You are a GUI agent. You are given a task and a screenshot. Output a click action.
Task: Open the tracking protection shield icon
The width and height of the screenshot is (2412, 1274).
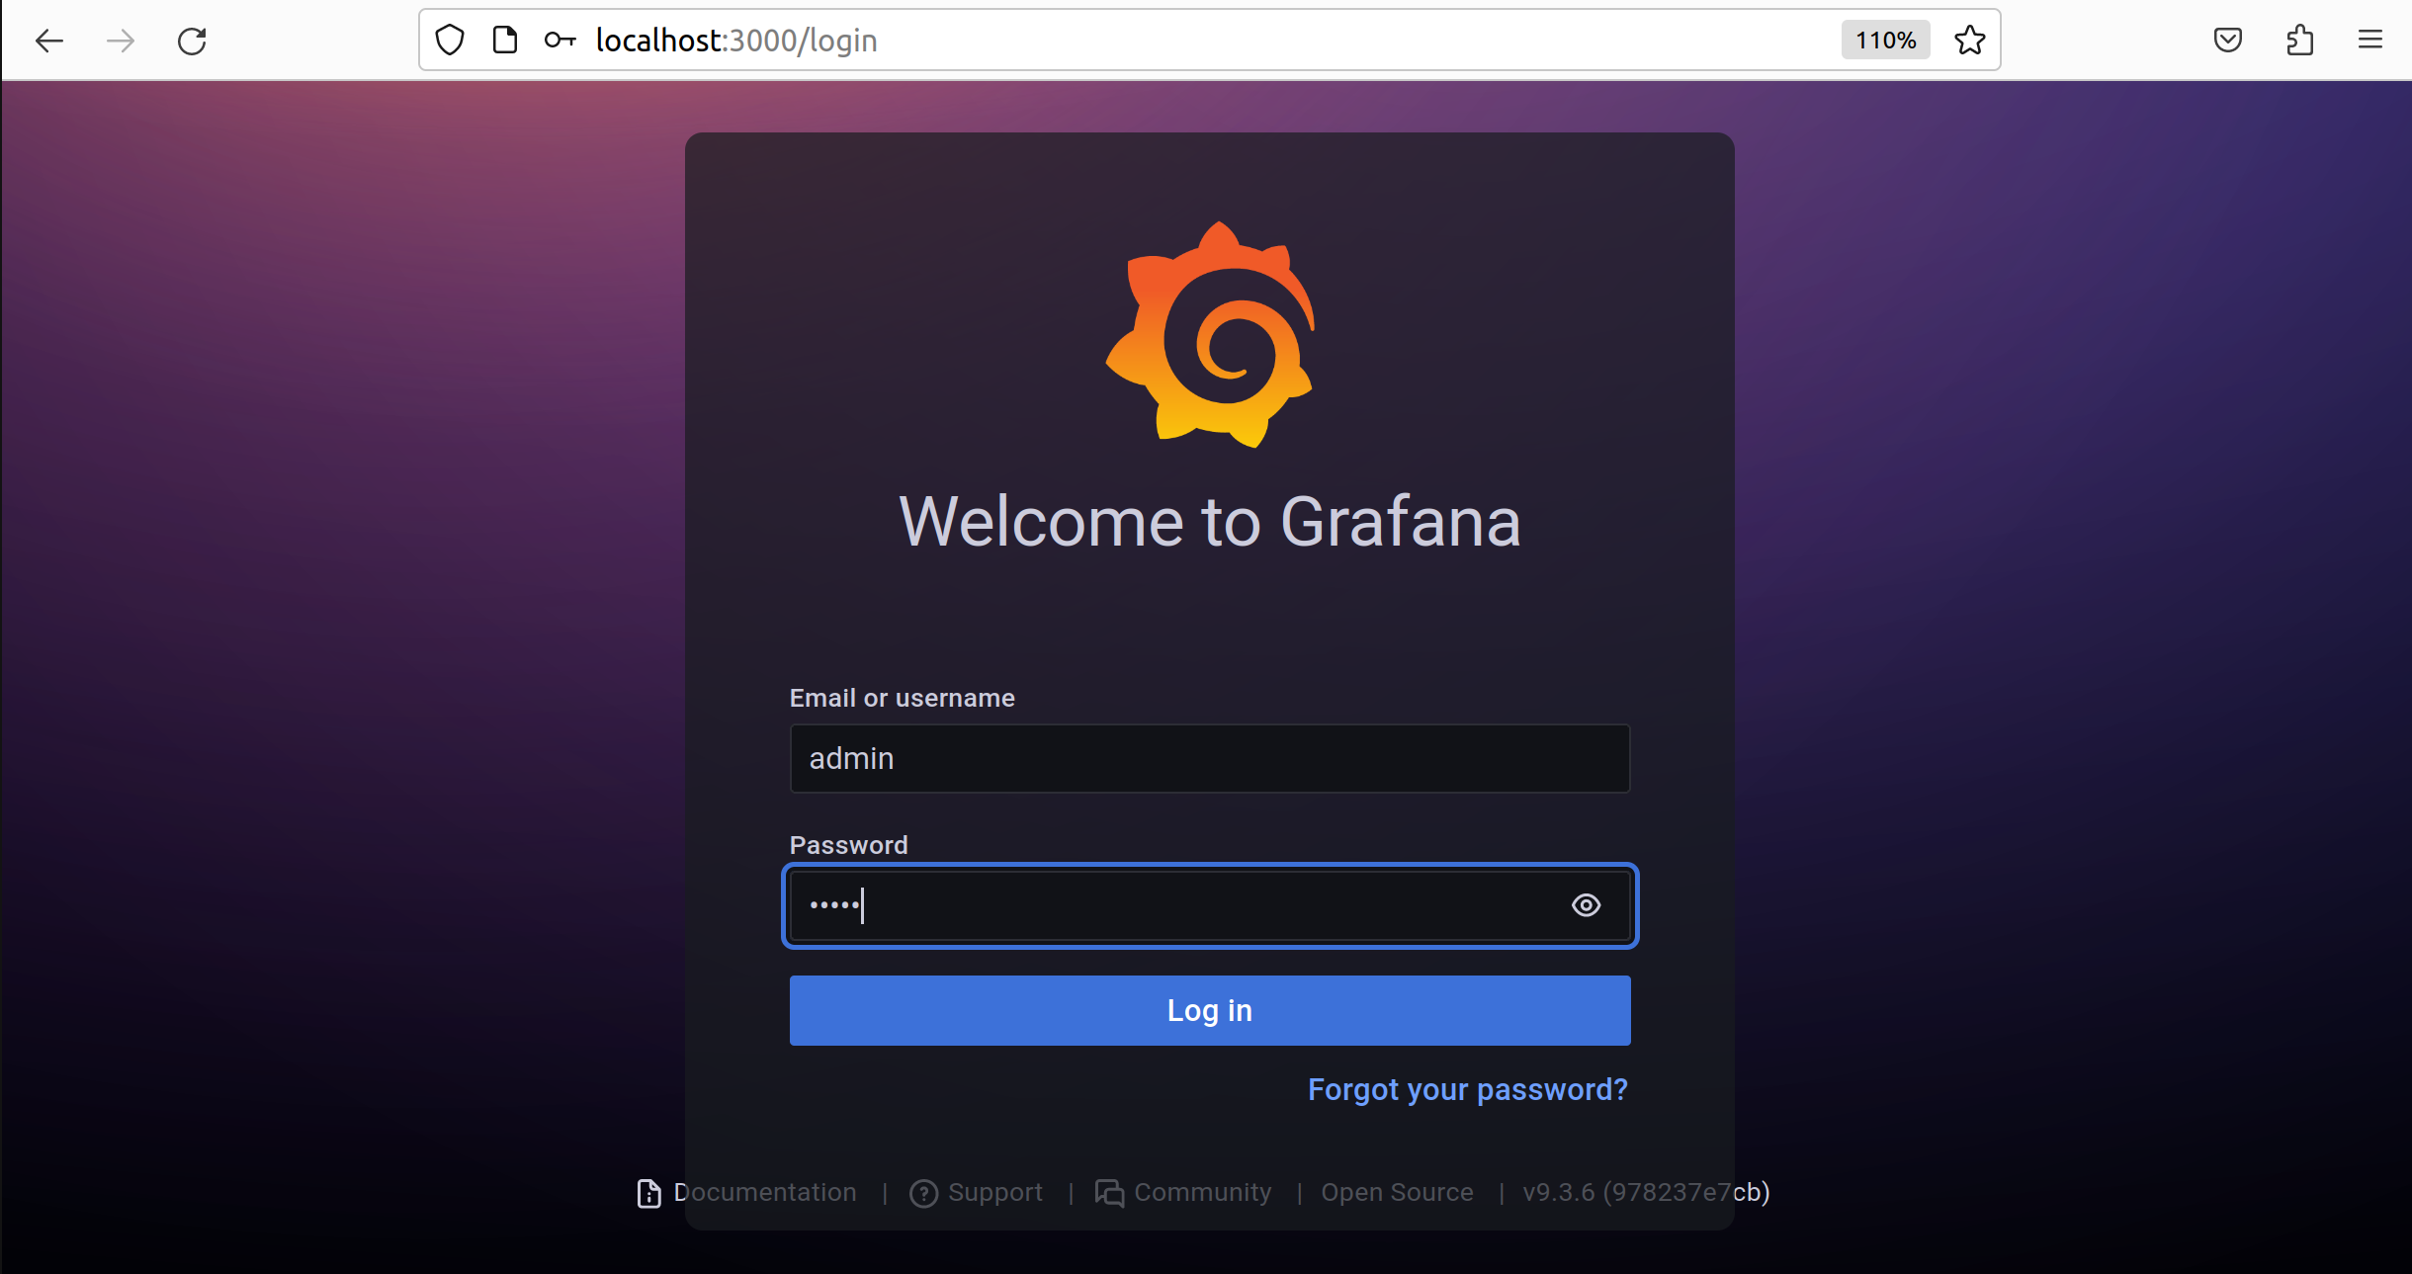click(450, 40)
